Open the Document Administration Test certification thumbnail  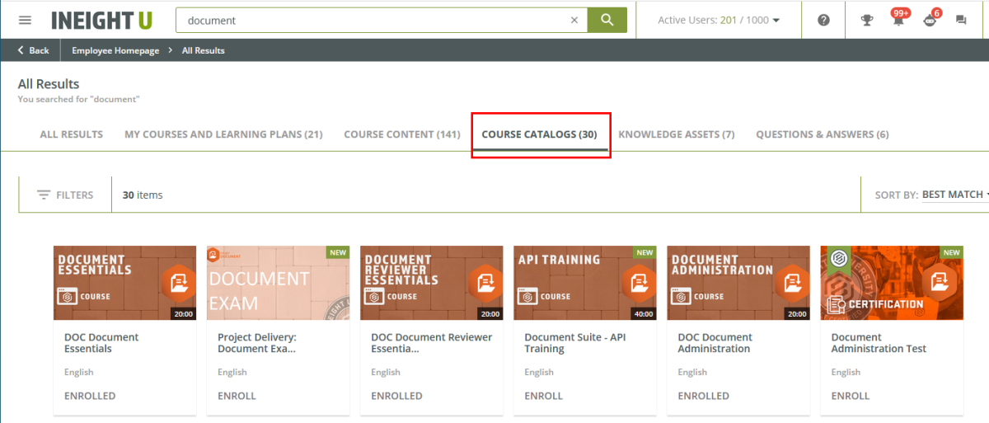pos(892,283)
